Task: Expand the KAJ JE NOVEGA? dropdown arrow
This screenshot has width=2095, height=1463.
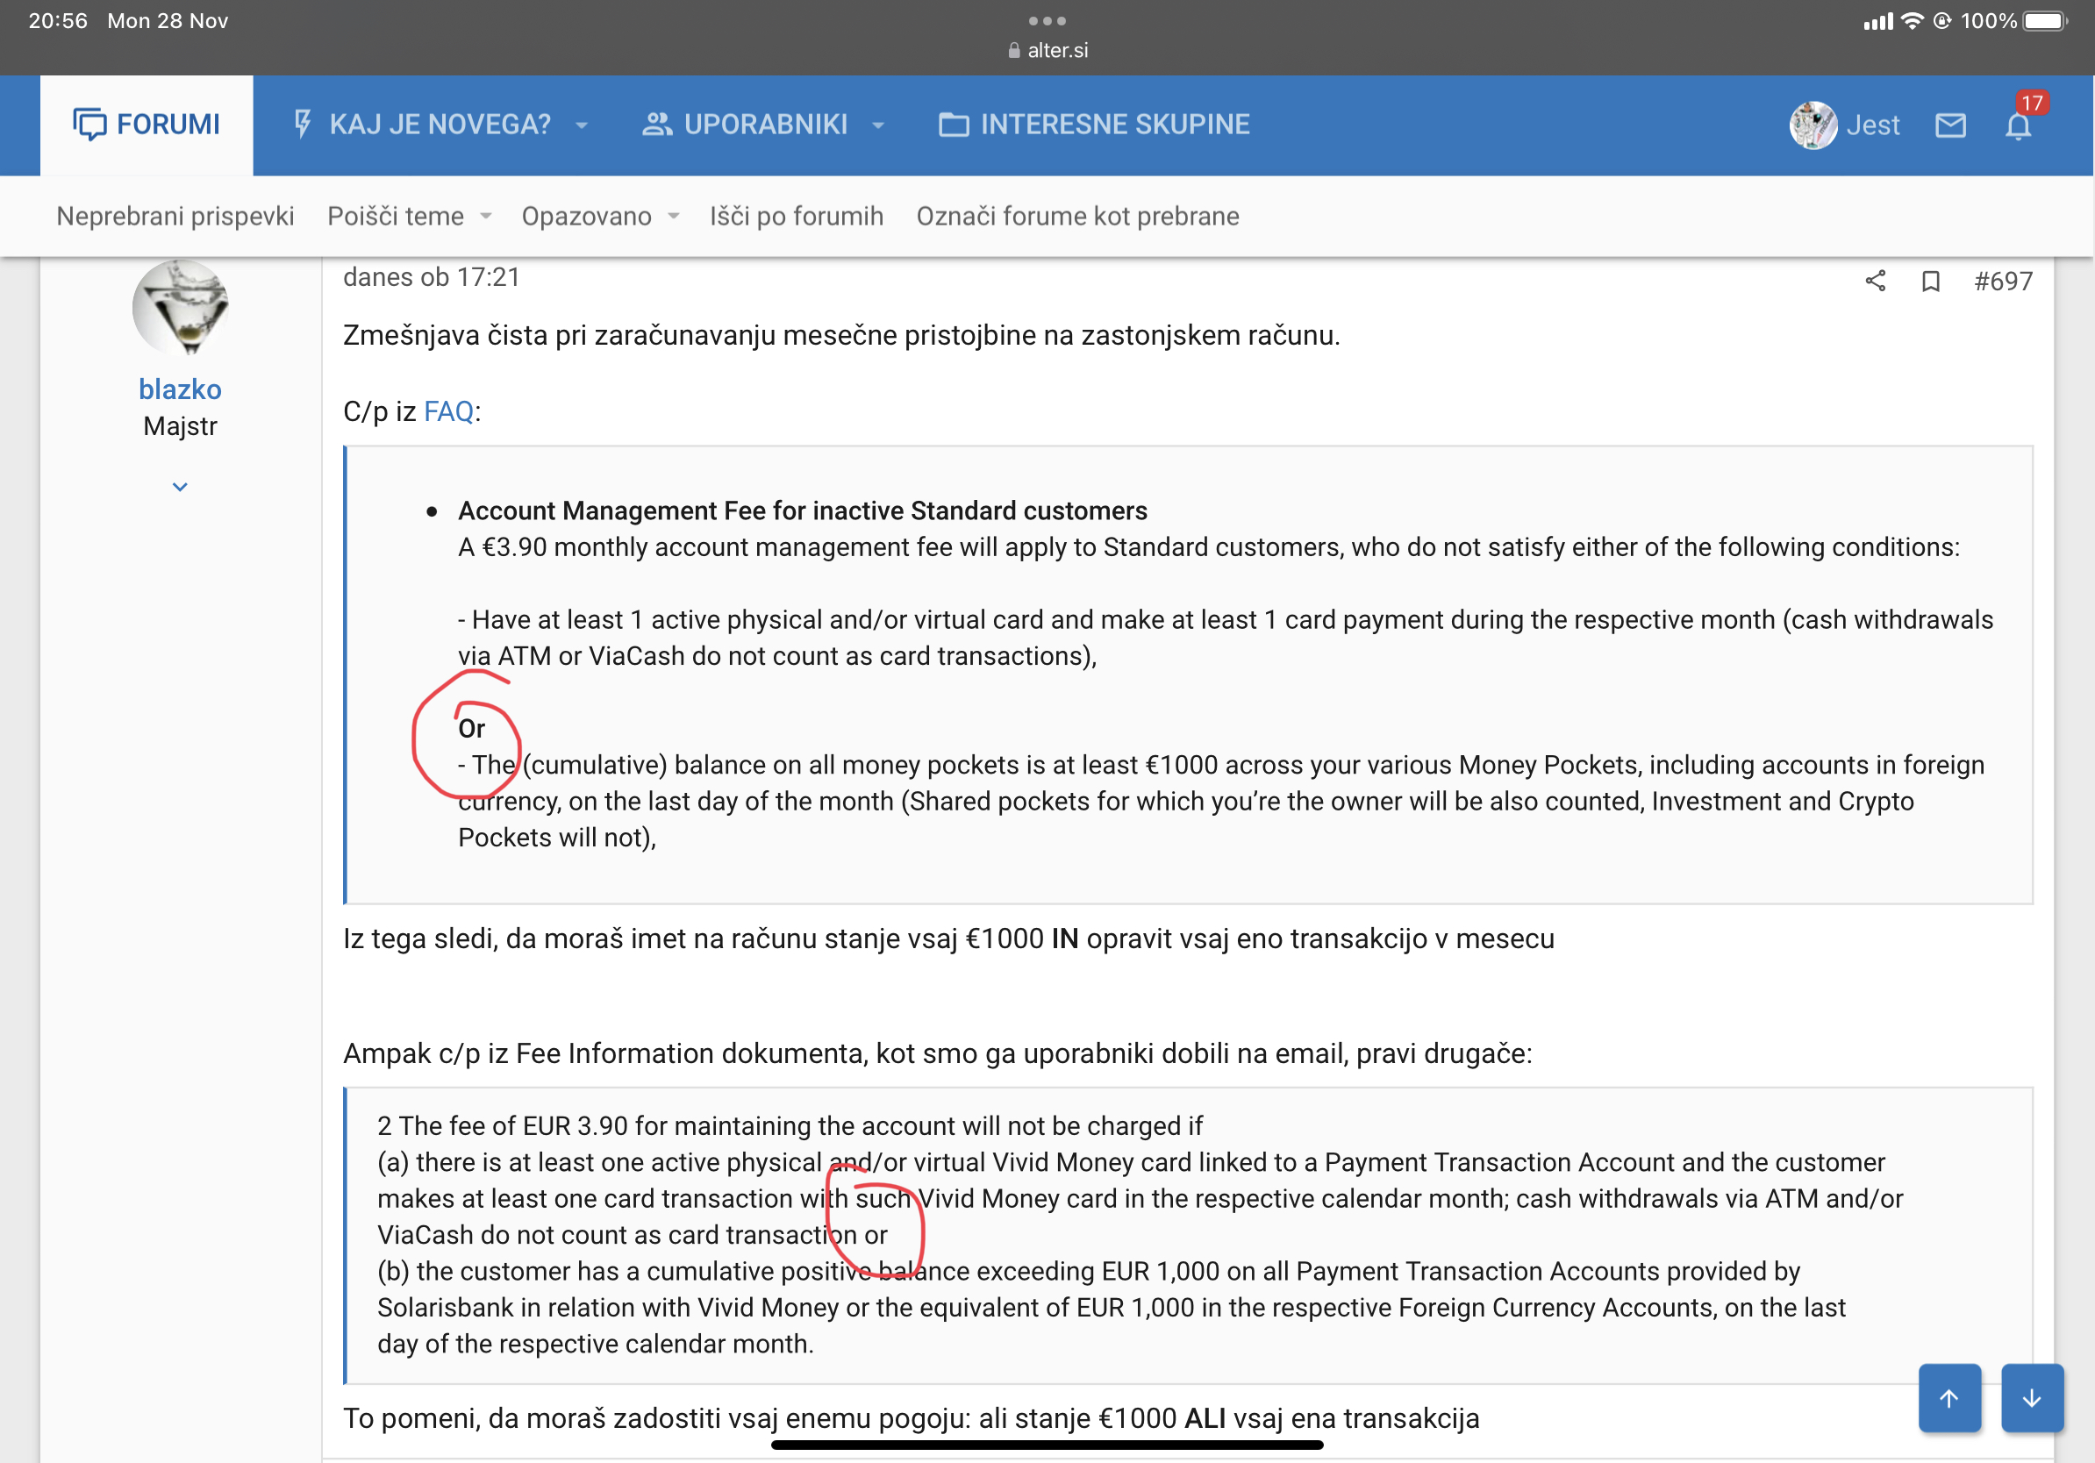Action: click(x=583, y=125)
